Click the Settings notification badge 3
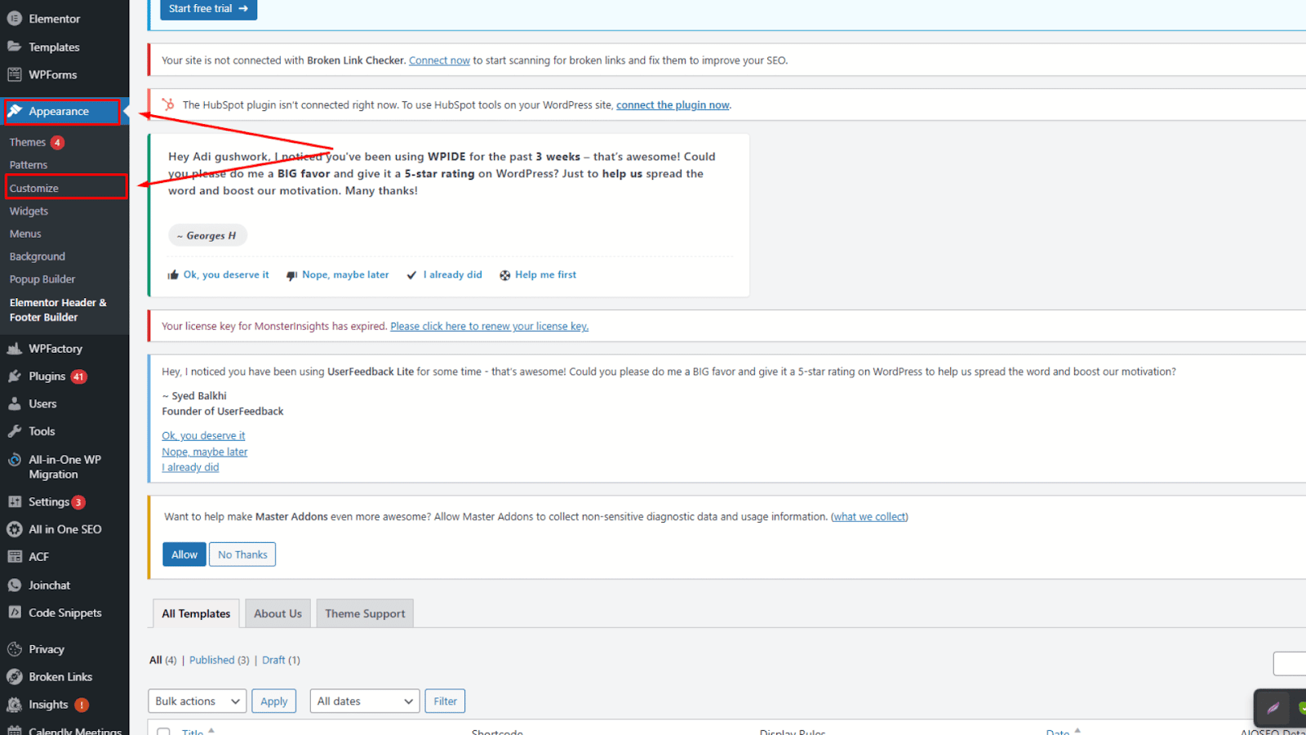Screen dimensions: 1306x735 [x=78, y=502]
